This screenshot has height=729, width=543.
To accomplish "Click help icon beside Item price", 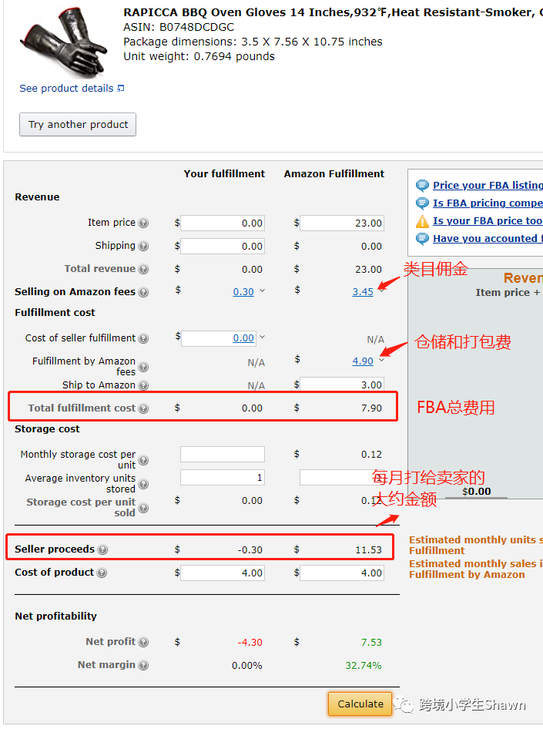I will pos(143,223).
